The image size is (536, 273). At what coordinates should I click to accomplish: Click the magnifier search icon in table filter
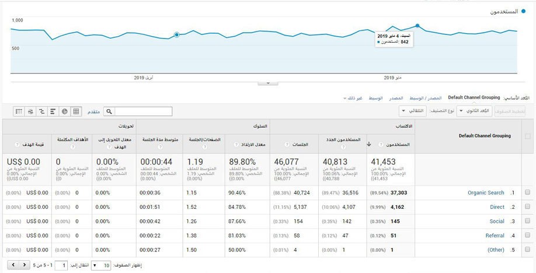pos(109,111)
